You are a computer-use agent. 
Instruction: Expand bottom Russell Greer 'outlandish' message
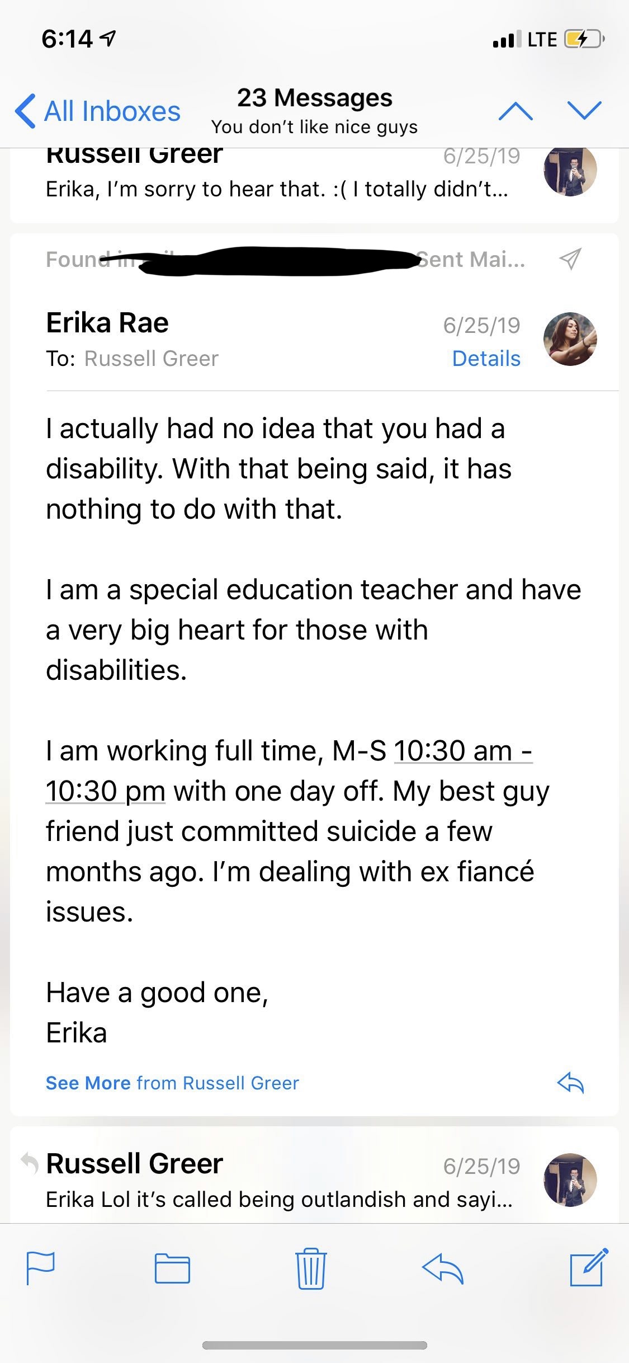tap(277, 1181)
